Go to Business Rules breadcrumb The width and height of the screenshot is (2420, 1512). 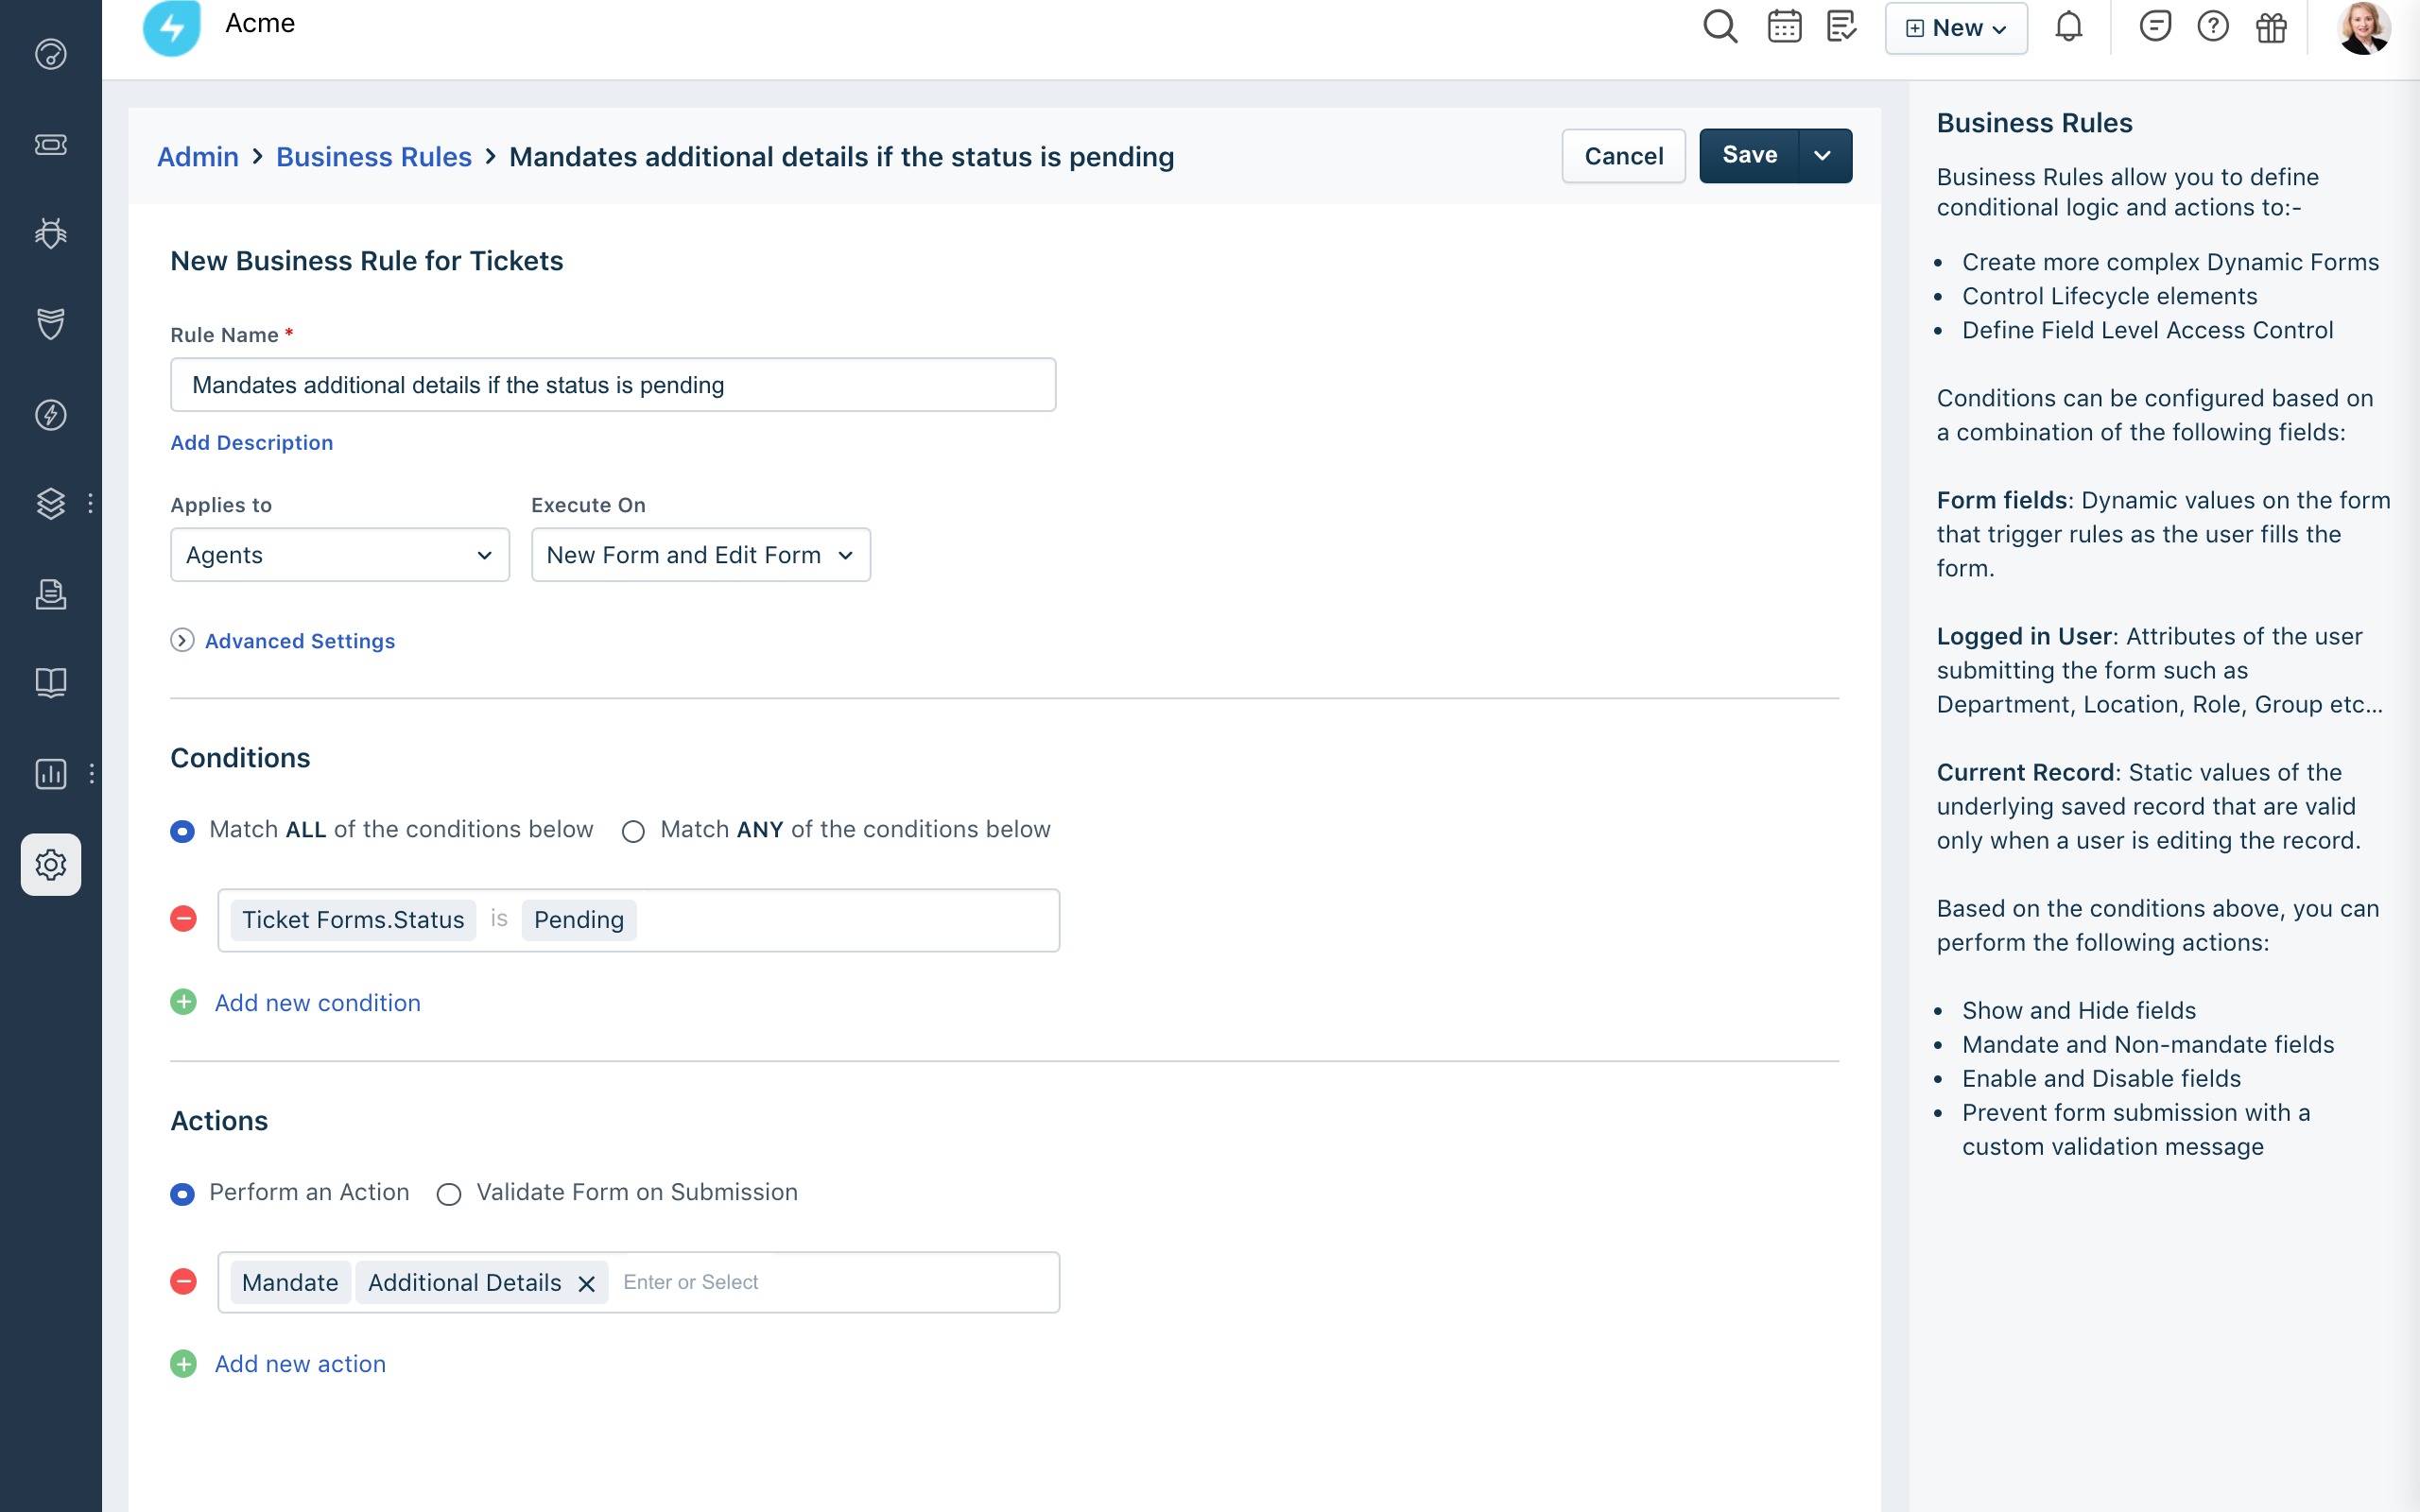click(x=374, y=157)
